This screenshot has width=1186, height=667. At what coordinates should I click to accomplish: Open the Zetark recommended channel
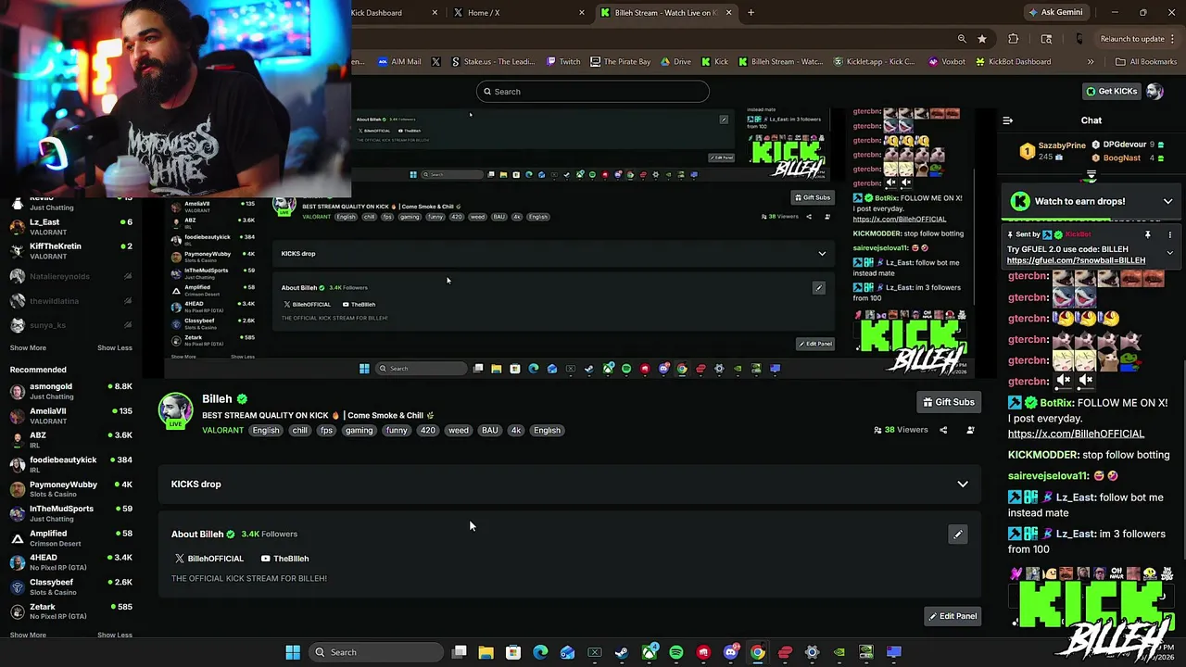pos(71,611)
